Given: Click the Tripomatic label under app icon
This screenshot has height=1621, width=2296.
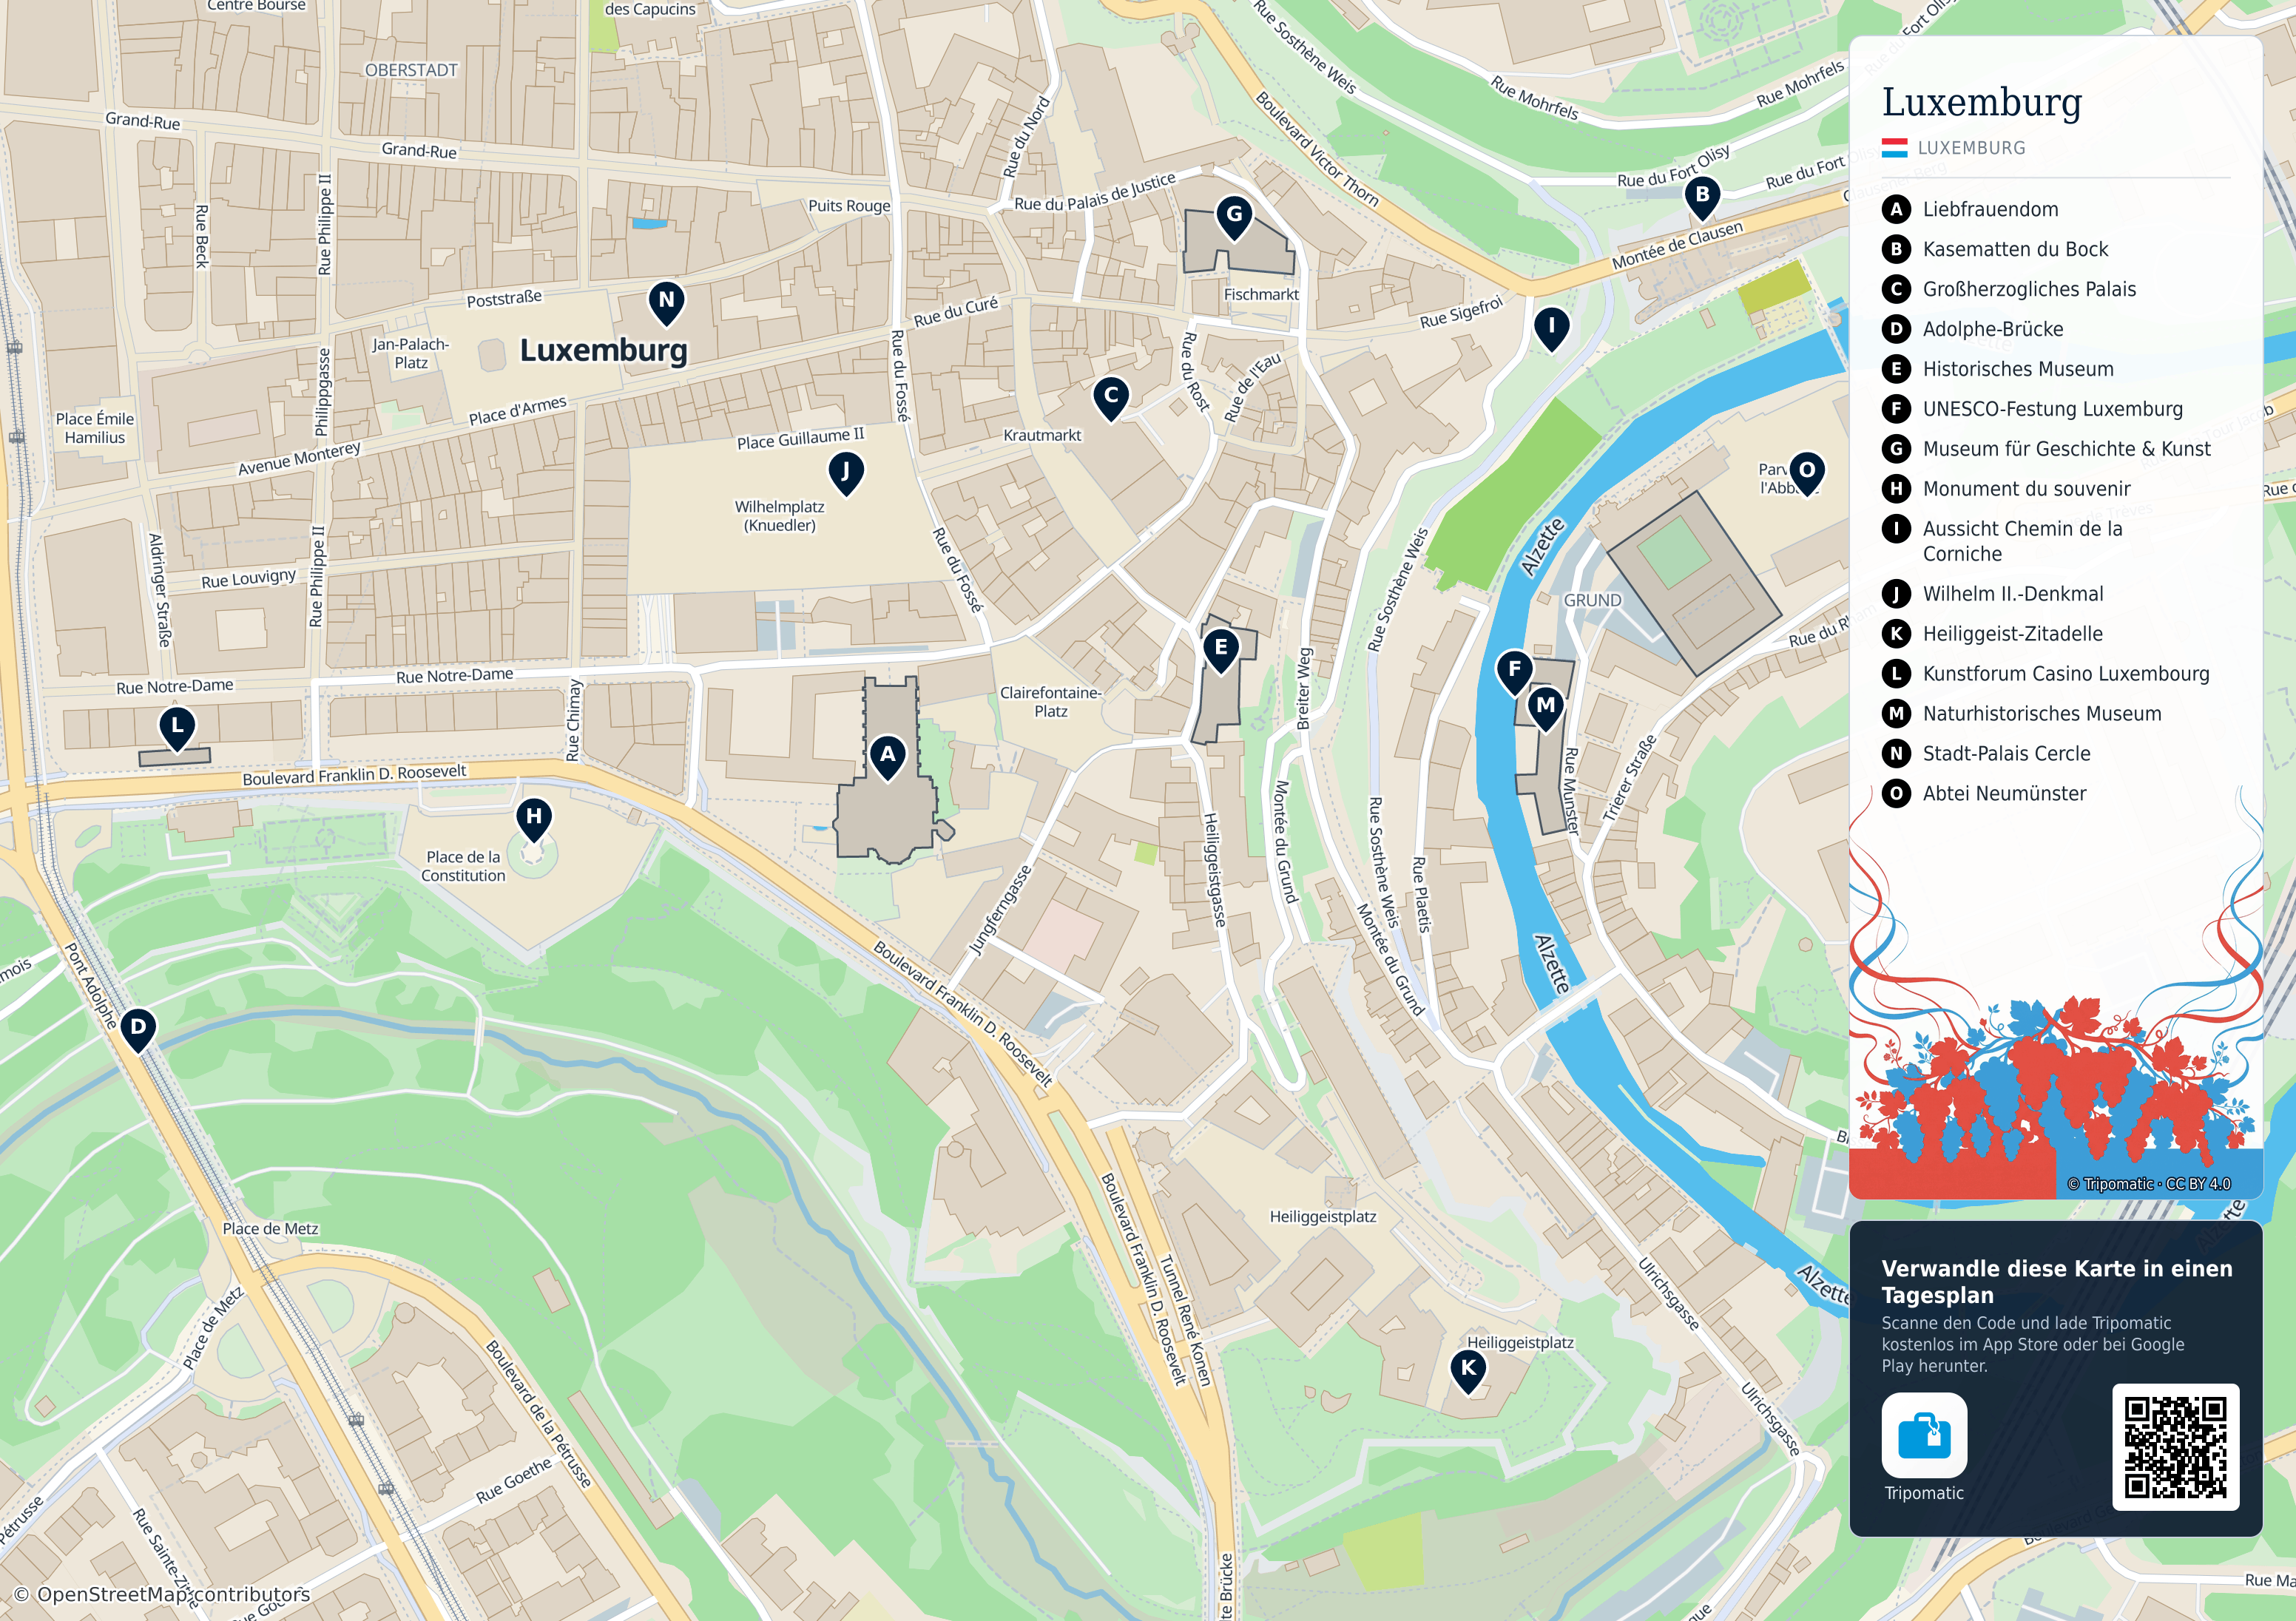Looking at the screenshot, I should click(1924, 1493).
